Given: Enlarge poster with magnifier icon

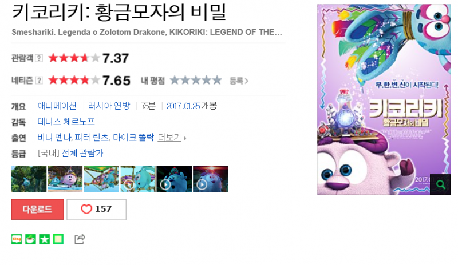Looking at the screenshot, I should (x=440, y=184).
